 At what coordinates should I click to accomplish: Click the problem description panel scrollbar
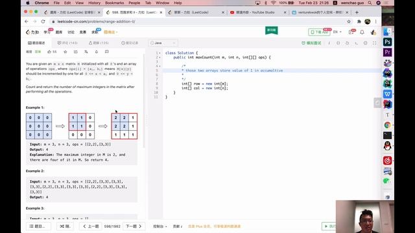[x=144, y=100]
